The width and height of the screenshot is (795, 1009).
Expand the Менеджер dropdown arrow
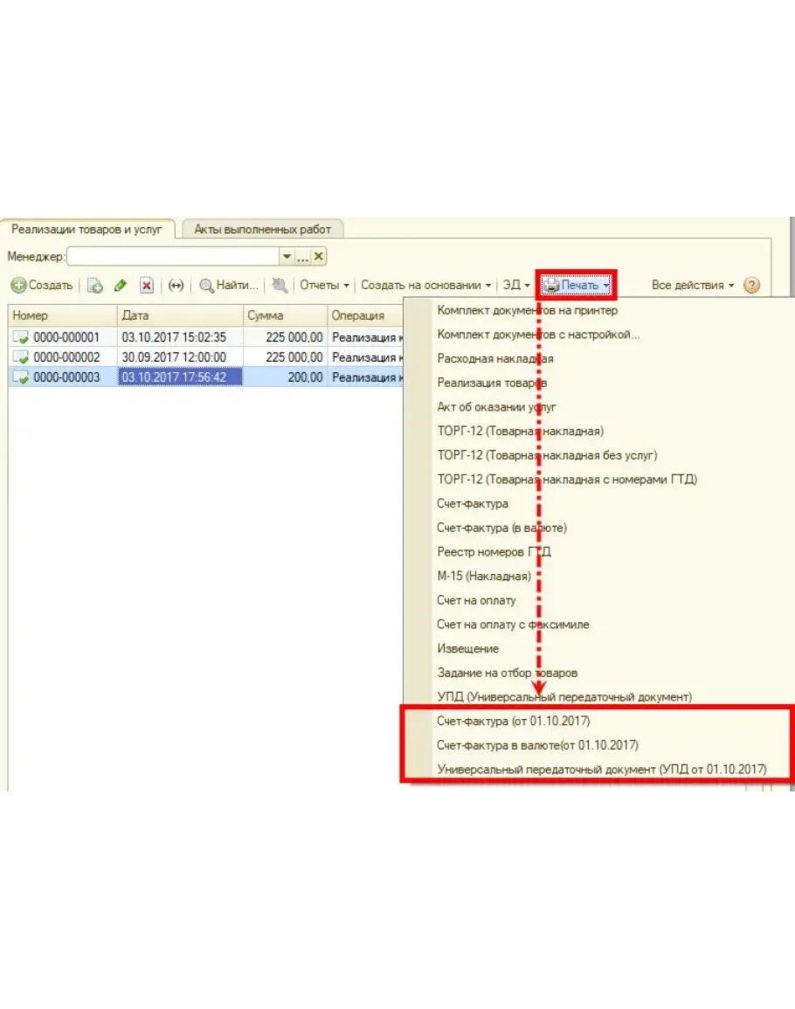pyautogui.click(x=286, y=257)
